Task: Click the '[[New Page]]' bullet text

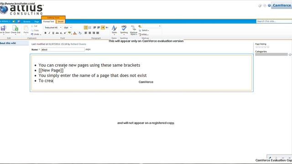Action: pos(51,70)
